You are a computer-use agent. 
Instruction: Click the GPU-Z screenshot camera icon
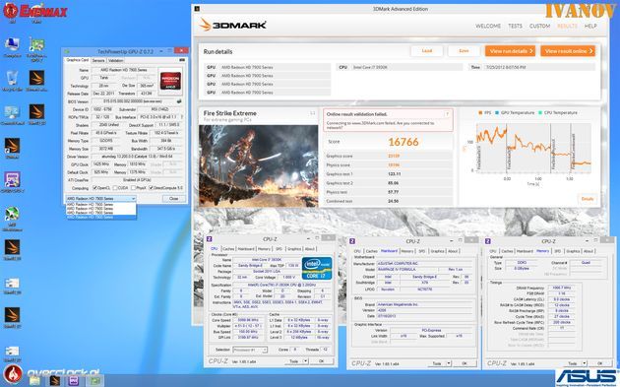(182, 60)
